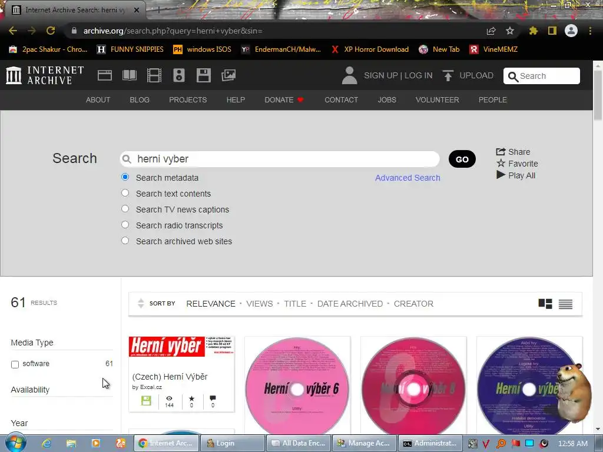Sort results by VIEWS
This screenshot has width=603, height=452.
[259, 304]
